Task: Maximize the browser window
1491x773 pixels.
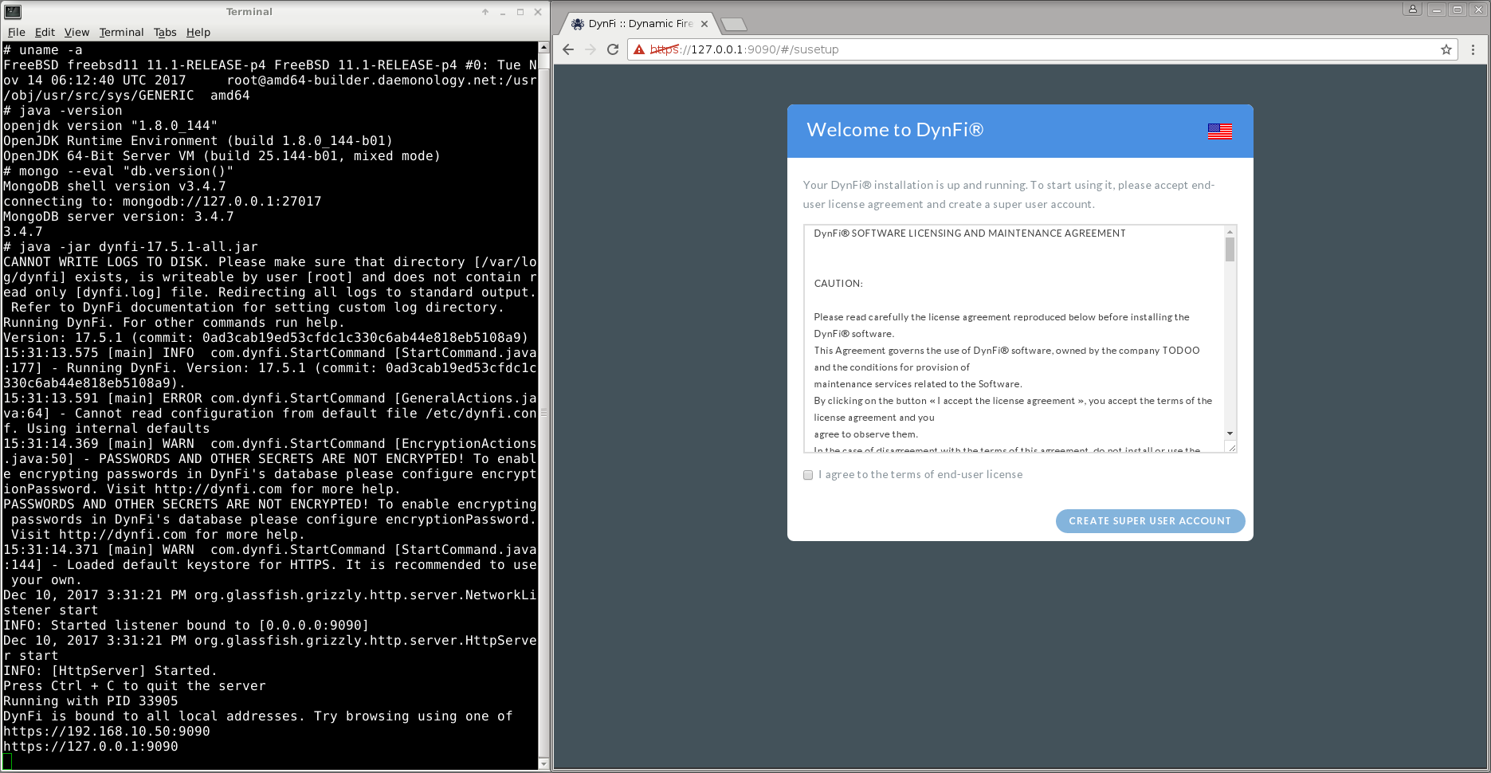Action: point(1458,10)
